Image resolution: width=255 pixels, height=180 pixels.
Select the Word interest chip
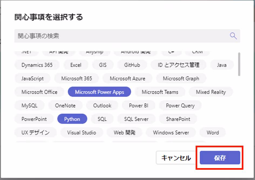coord(213,132)
